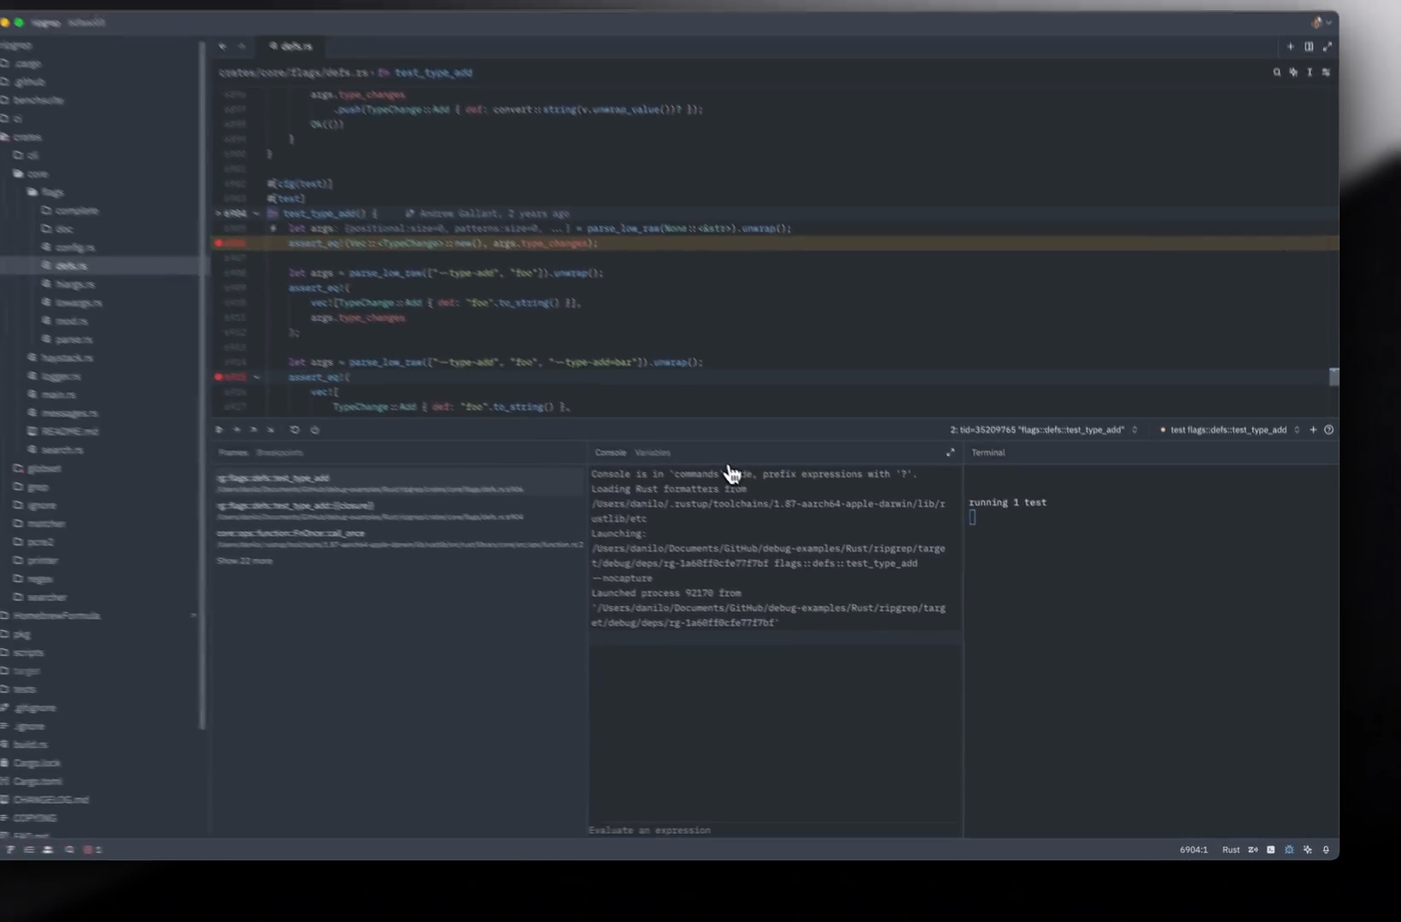Toggle breakpoint on the third assert_eq line
This screenshot has width=1401, height=922.
[x=219, y=376]
